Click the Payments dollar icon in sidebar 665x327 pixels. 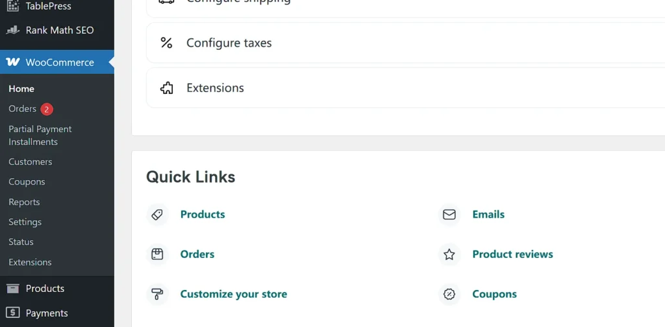point(13,313)
